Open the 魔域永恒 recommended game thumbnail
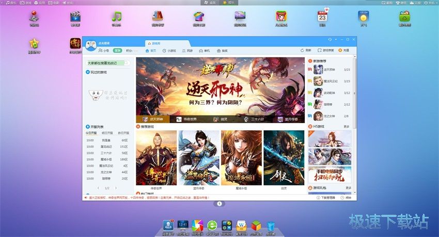439x237 pixels. click(x=241, y=158)
